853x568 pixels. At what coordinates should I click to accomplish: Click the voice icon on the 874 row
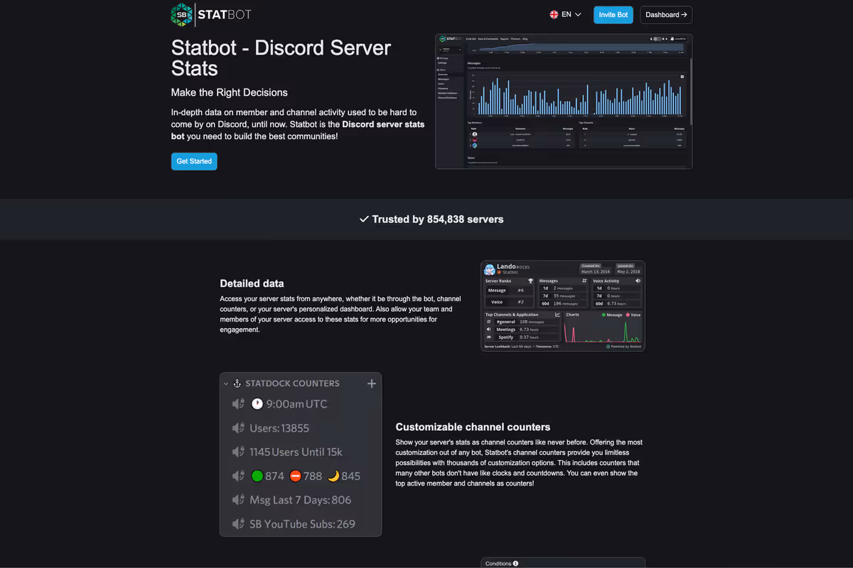(238, 476)
